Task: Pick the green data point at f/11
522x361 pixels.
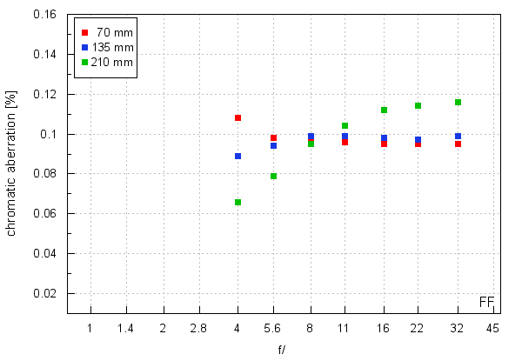Action: coord(345,125)
